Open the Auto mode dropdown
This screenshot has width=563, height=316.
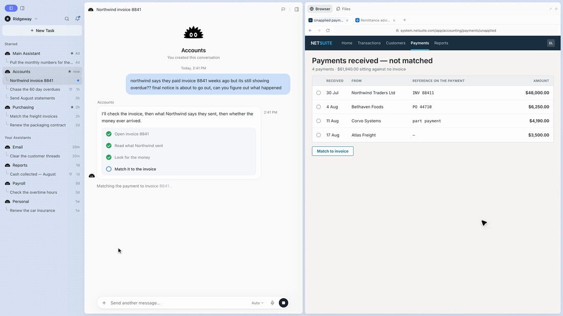coord(257,303)
